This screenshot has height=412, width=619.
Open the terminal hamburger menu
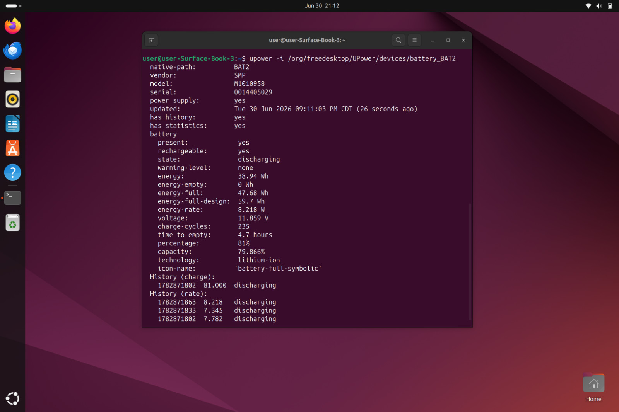[x=414, y=40]
